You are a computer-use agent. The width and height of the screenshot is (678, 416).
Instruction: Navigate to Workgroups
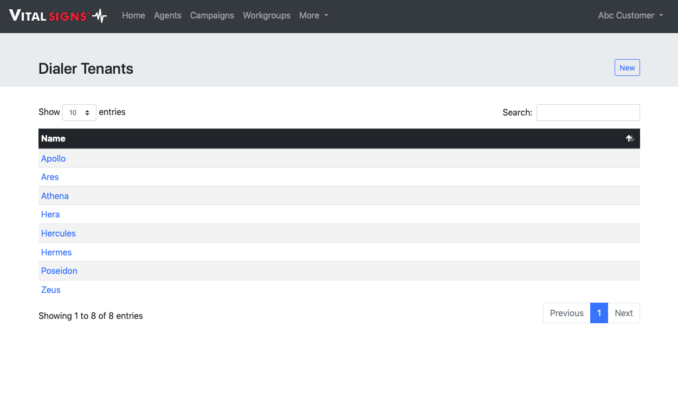point(267,16)
